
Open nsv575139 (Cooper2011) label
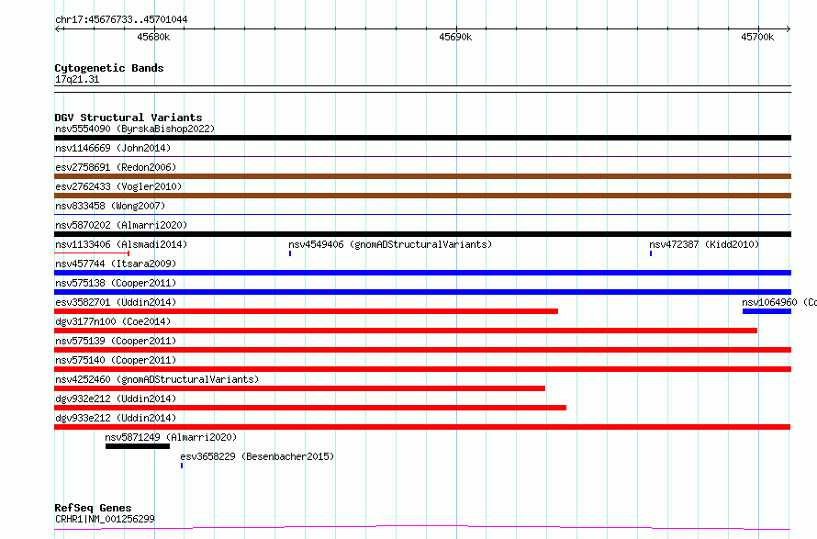[116, 341]
